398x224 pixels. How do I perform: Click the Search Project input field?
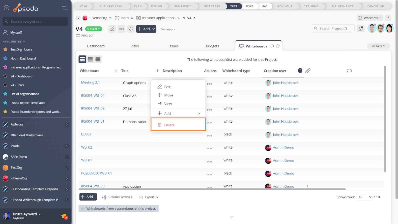tap(333, 29)
